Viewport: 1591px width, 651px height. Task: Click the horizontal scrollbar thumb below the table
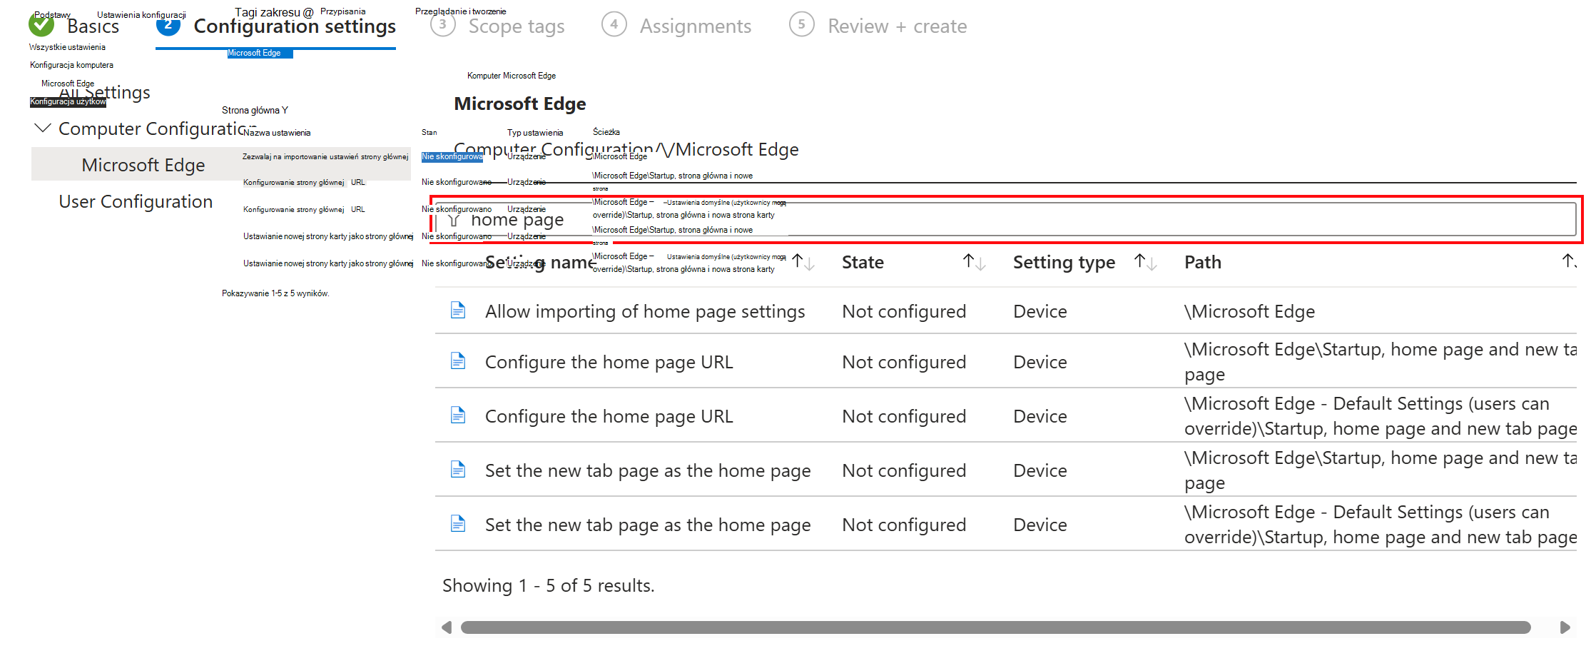[x=996, y=627]
